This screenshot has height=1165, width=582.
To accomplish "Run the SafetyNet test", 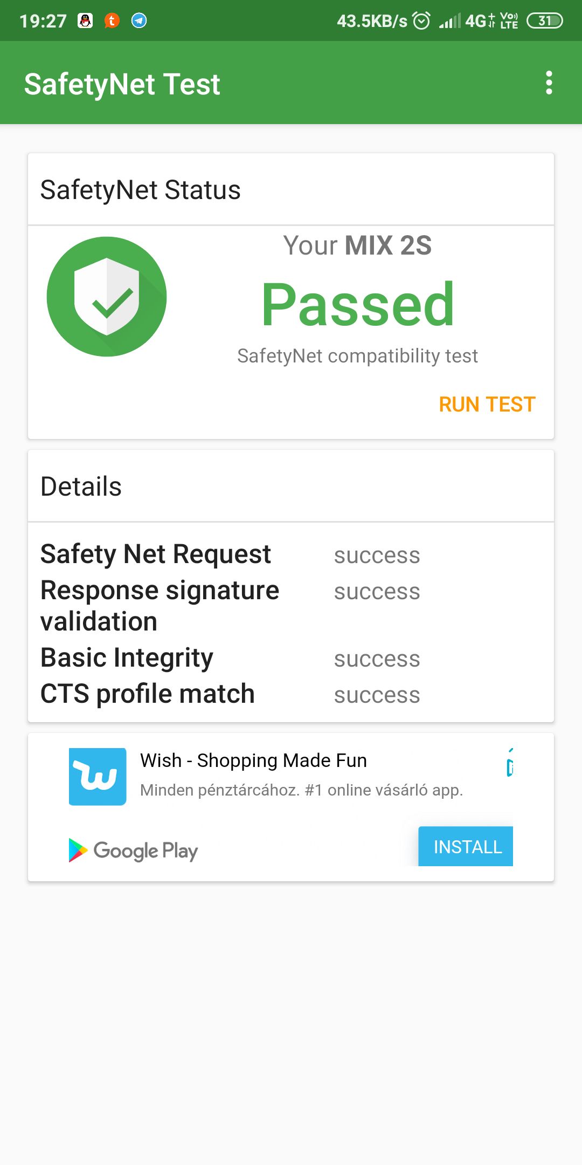I will (487, 405).
